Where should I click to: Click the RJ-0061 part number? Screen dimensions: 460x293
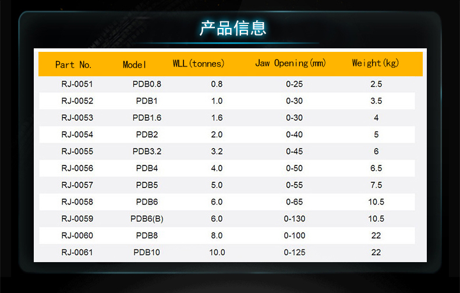(x=77, y=252)
